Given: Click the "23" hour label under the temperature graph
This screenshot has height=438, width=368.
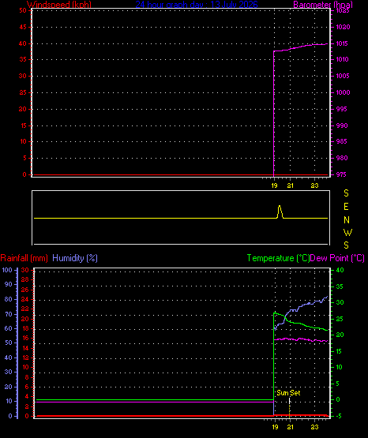Looking at the screenshot, I should coord(314,427).
